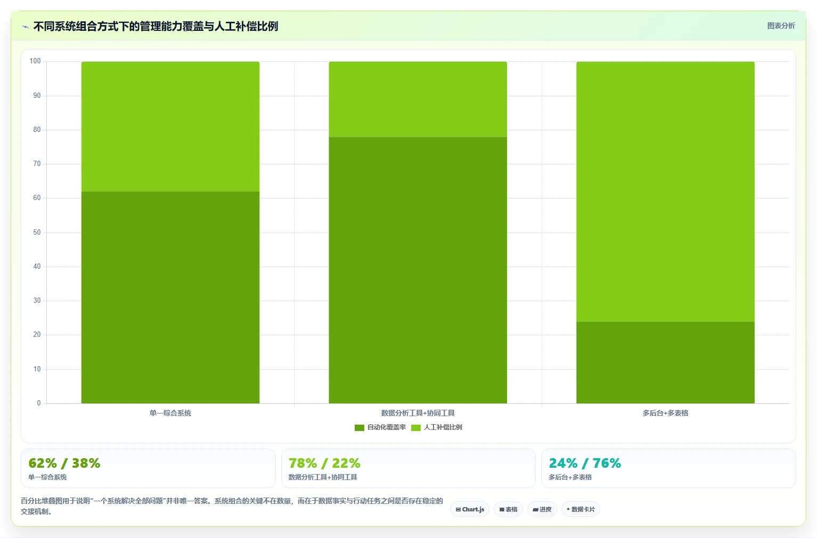
Task: Click the 数据卡片 tag pill
Action: (581, 509)
